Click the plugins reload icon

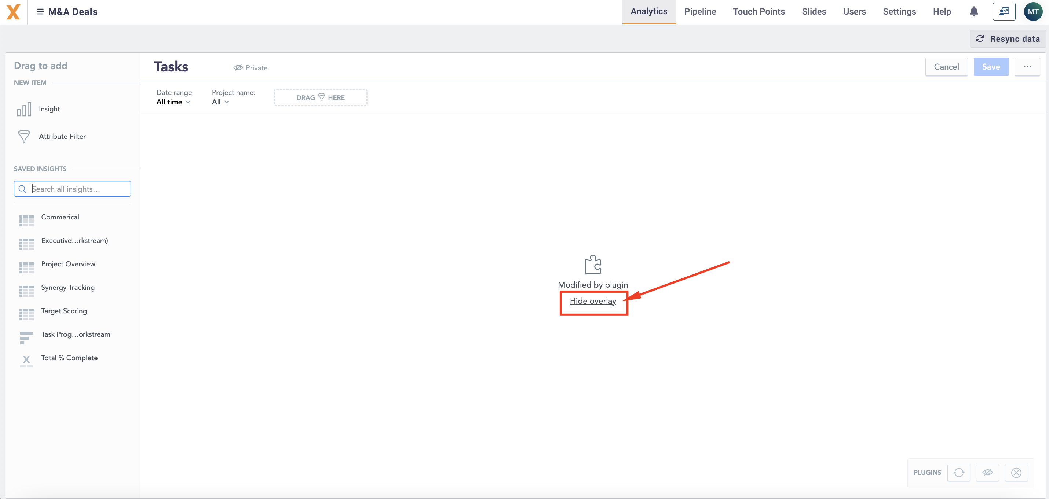tap(959, 473)
